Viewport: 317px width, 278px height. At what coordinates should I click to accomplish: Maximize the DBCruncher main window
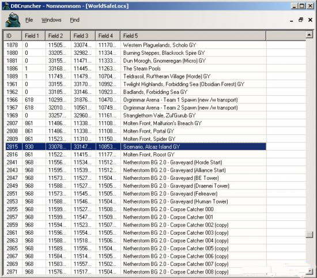click(301, 6)
